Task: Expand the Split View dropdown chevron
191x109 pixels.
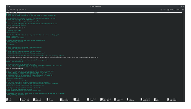Action: pos(26,10)
